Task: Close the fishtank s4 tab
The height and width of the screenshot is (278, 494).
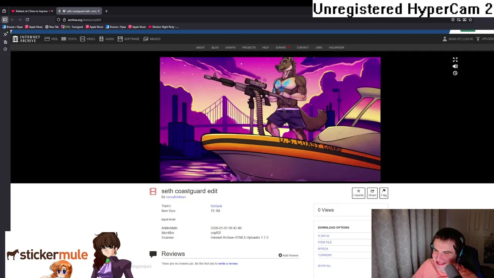Action: [x=52, y=11]
